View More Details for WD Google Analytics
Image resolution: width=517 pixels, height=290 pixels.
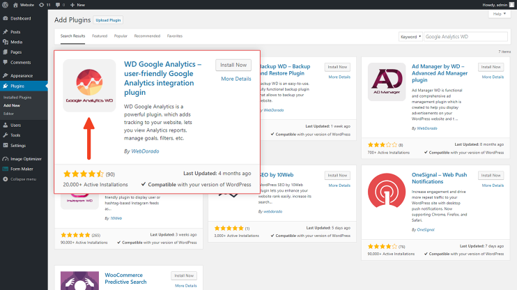pyautogui.click(x=236, y=79)
